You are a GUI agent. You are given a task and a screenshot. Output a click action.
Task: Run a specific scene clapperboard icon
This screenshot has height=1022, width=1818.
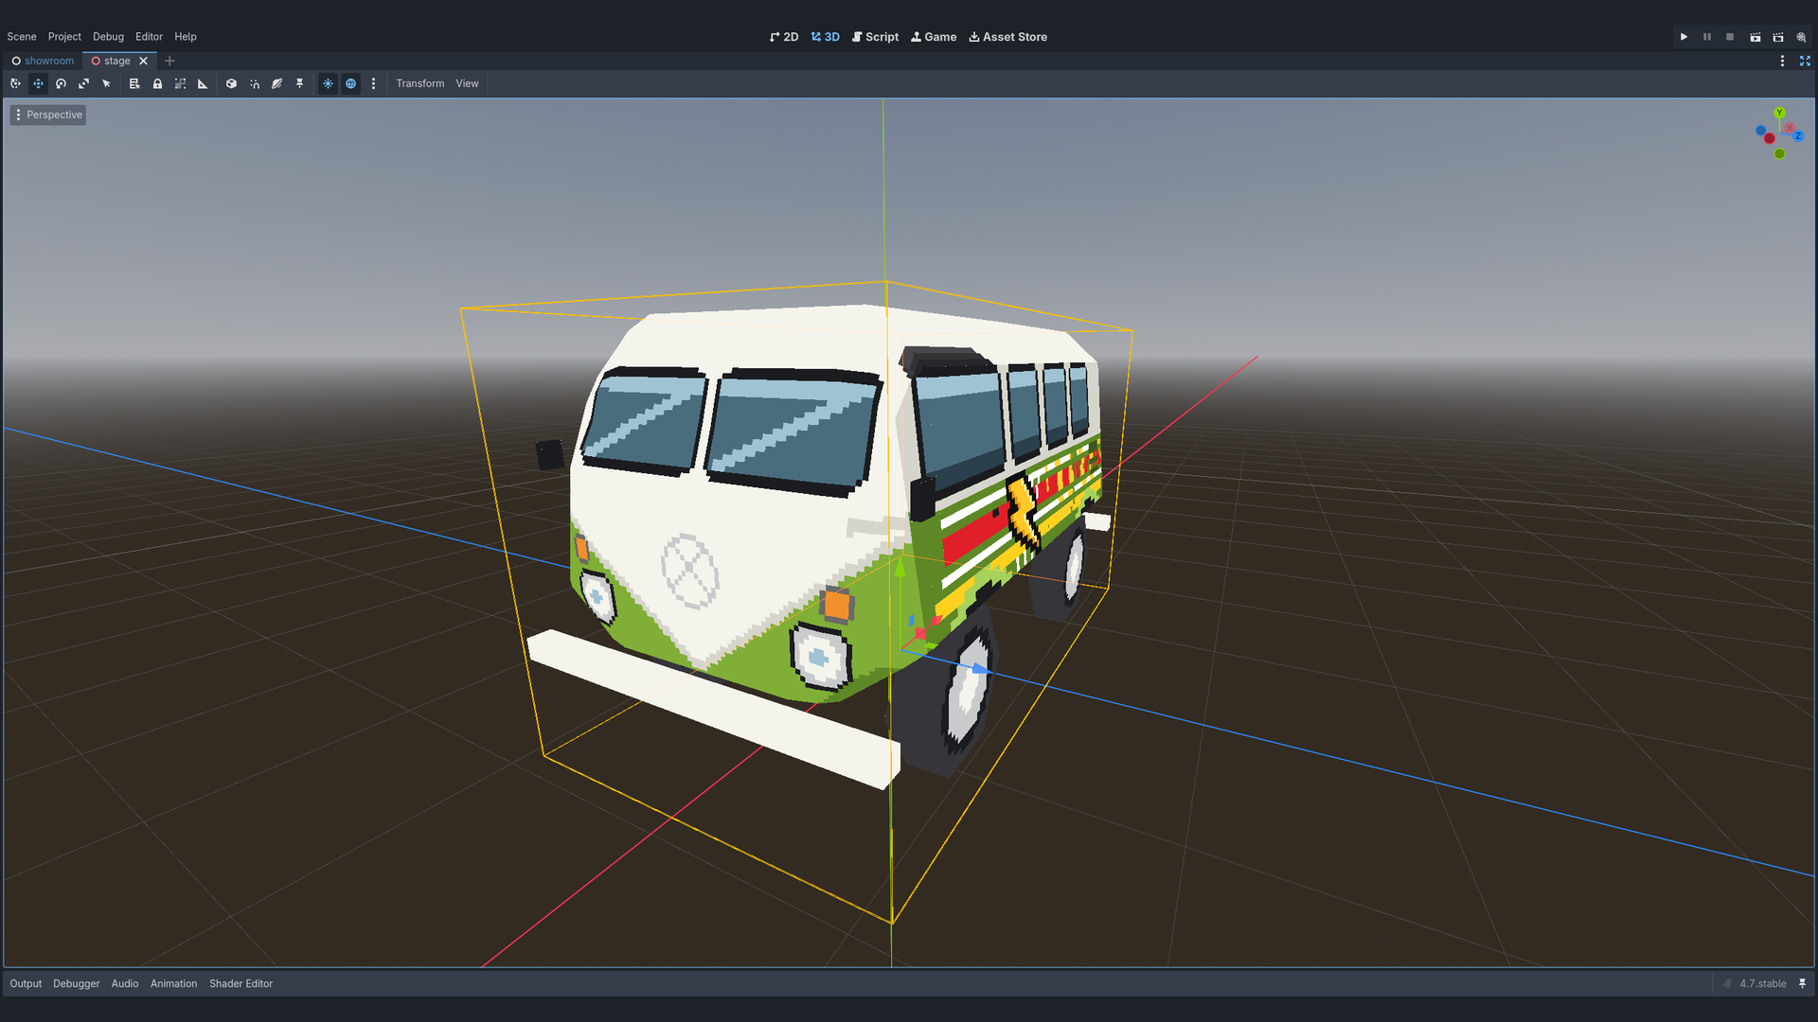[1778, 37]
